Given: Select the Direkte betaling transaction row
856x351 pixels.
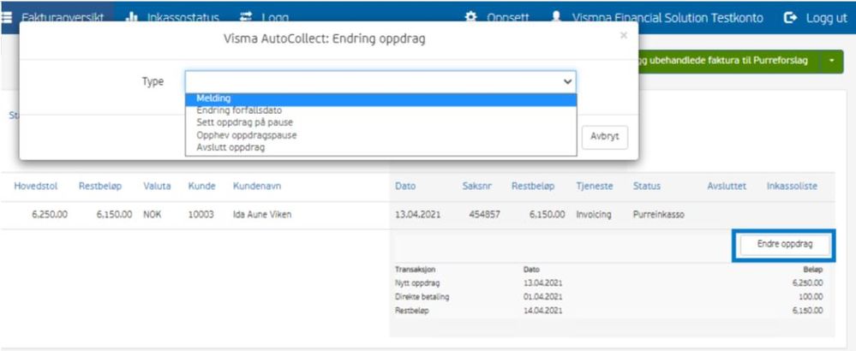Looking at the screenshot, I should pyautogui.click(x=608, y=297).
